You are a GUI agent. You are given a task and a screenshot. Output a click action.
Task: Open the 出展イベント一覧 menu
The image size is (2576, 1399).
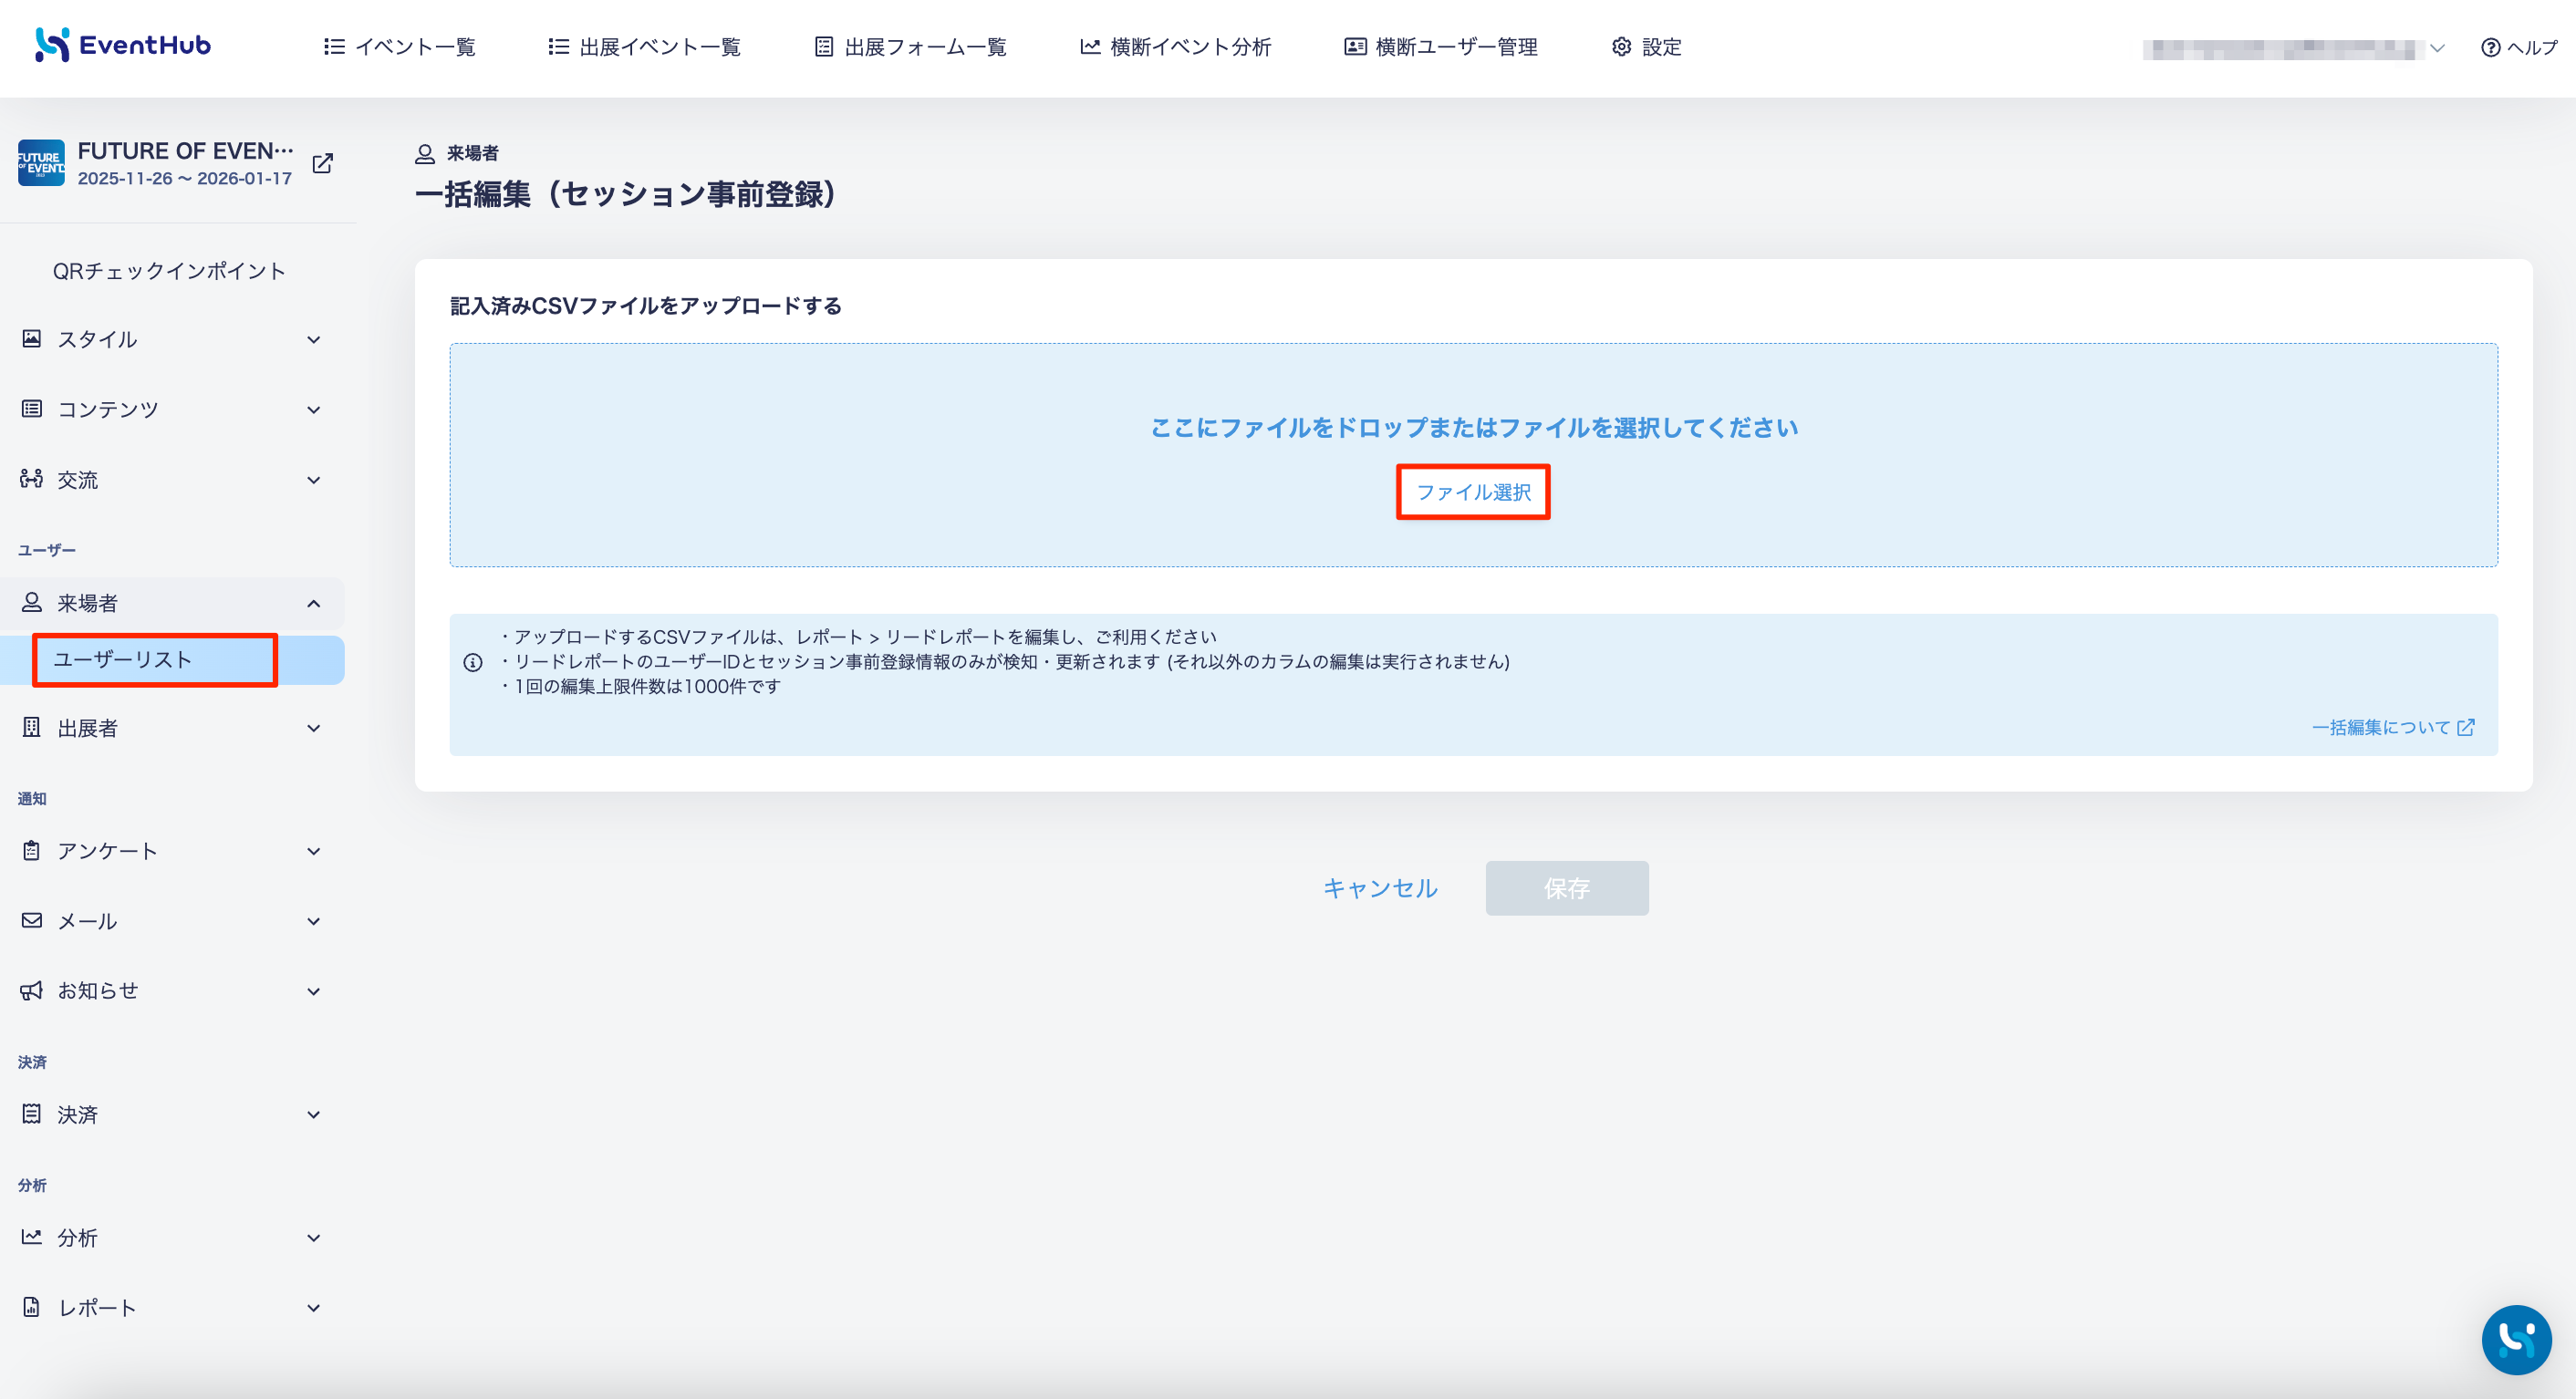pyautogui.click(x=644, y=47)
